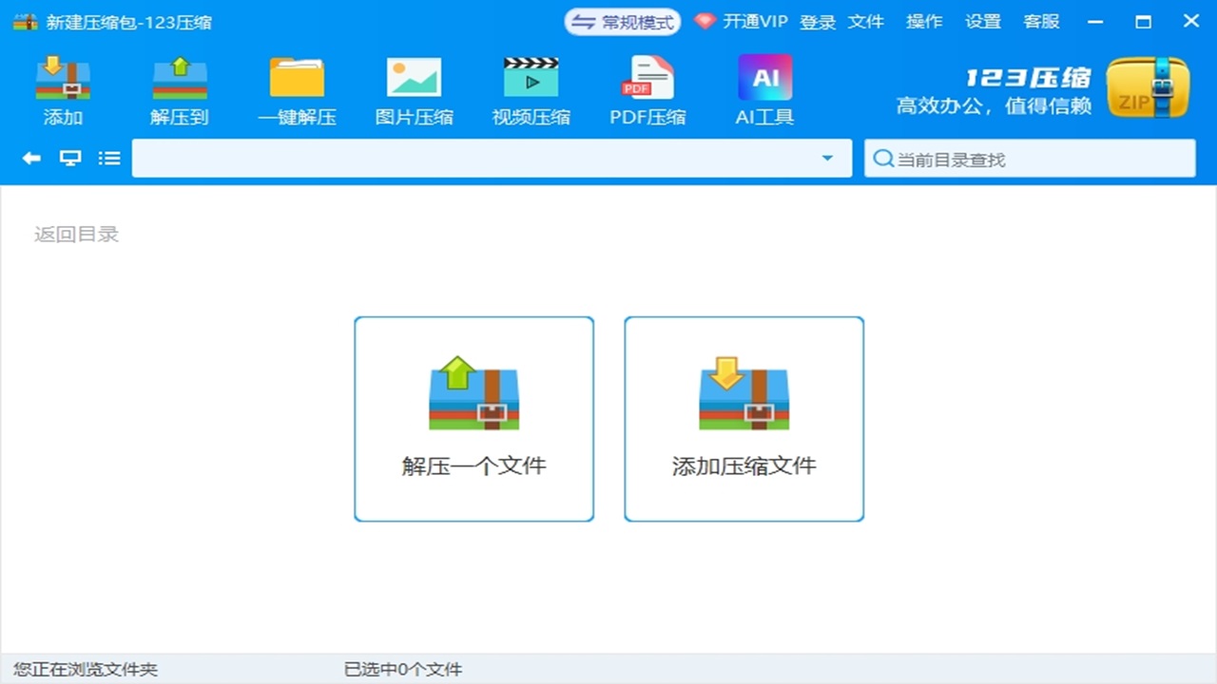Click the 登录 (Login) link
The height and width of the screenshot is (684, 1217).
pyautogui.click(x=818, y=21)
